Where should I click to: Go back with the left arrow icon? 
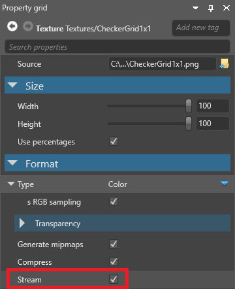(x=12, y=27)
